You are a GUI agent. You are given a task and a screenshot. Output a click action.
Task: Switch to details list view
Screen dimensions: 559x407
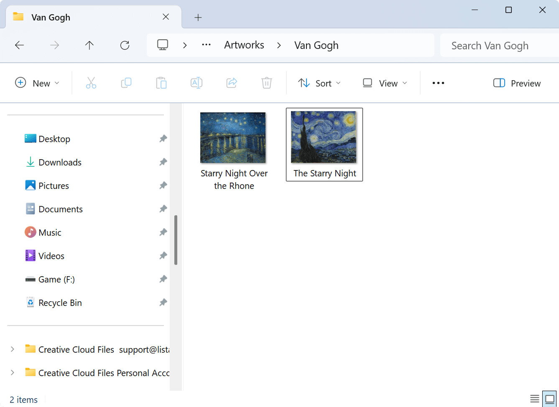(x=535, y=399)
